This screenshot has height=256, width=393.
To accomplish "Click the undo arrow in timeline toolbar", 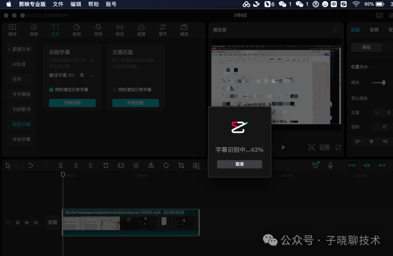I will coord(30,166).
